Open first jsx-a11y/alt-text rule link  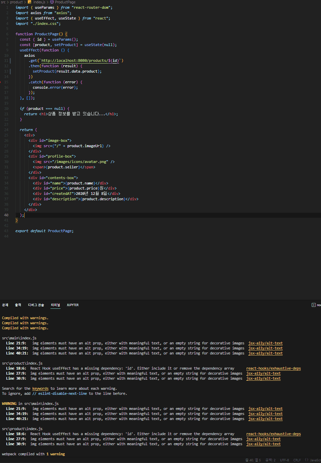pyautogui.click(x=265, y=343)
